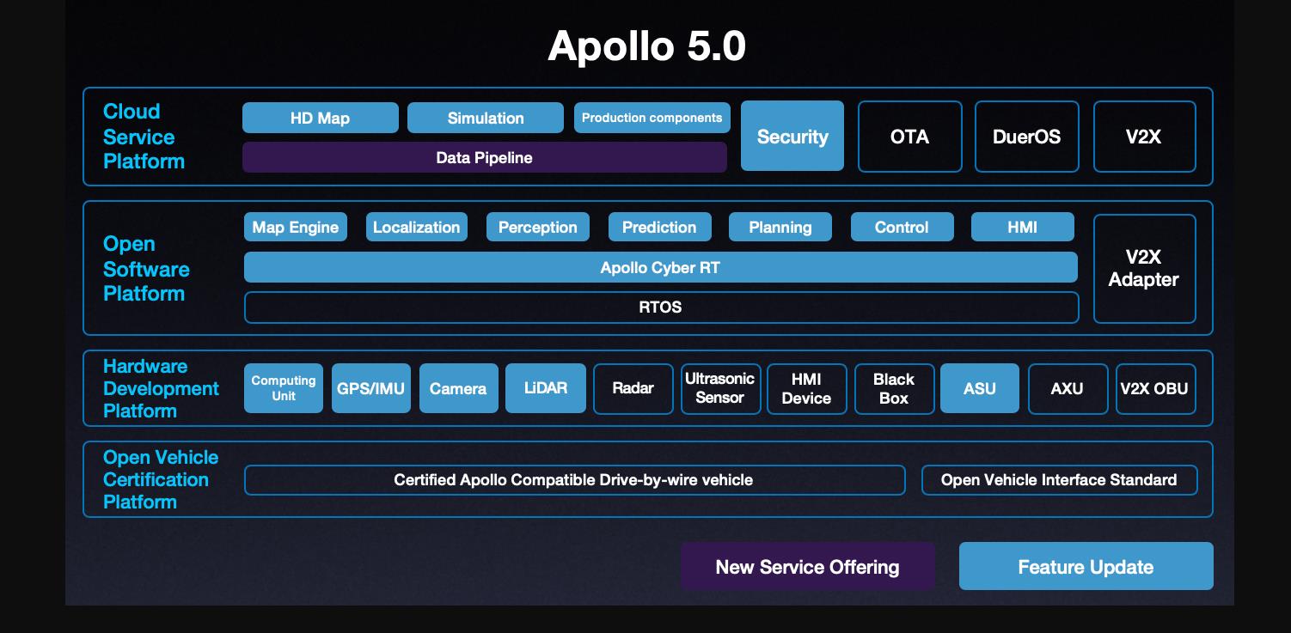The image size is (1291, 633).
Task: Select the Apollo Cyber RT bar
Action: tap(660, 267)
